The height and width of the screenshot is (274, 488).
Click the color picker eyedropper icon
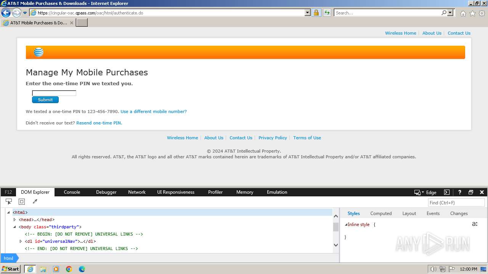tap(35, 202)
